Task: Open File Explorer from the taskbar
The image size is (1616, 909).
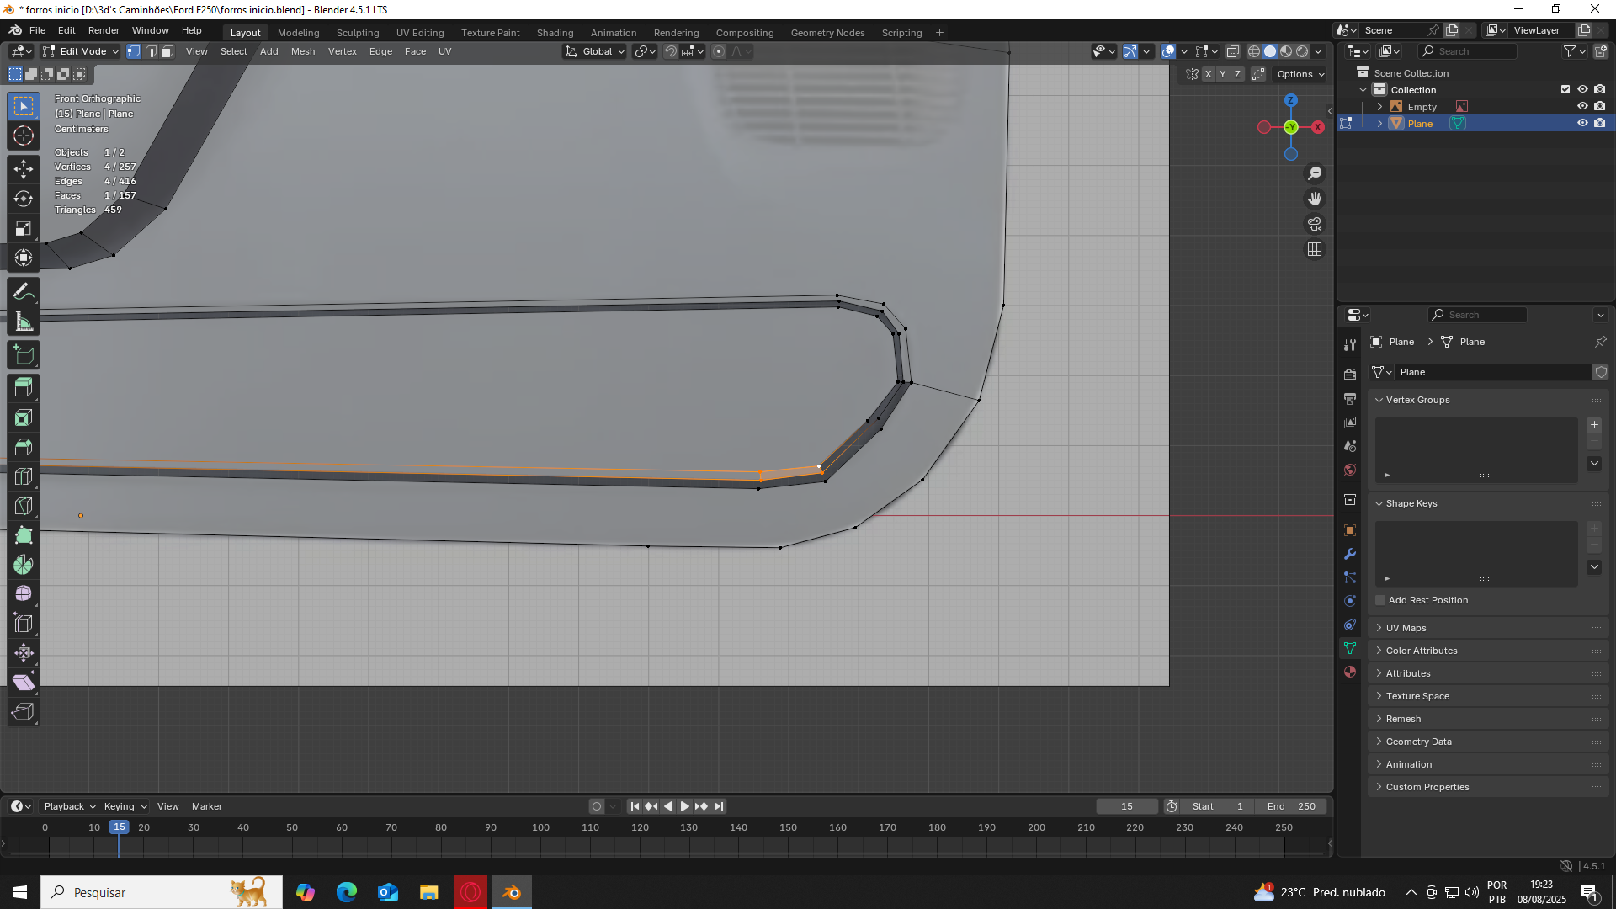Action: (428, 892)
